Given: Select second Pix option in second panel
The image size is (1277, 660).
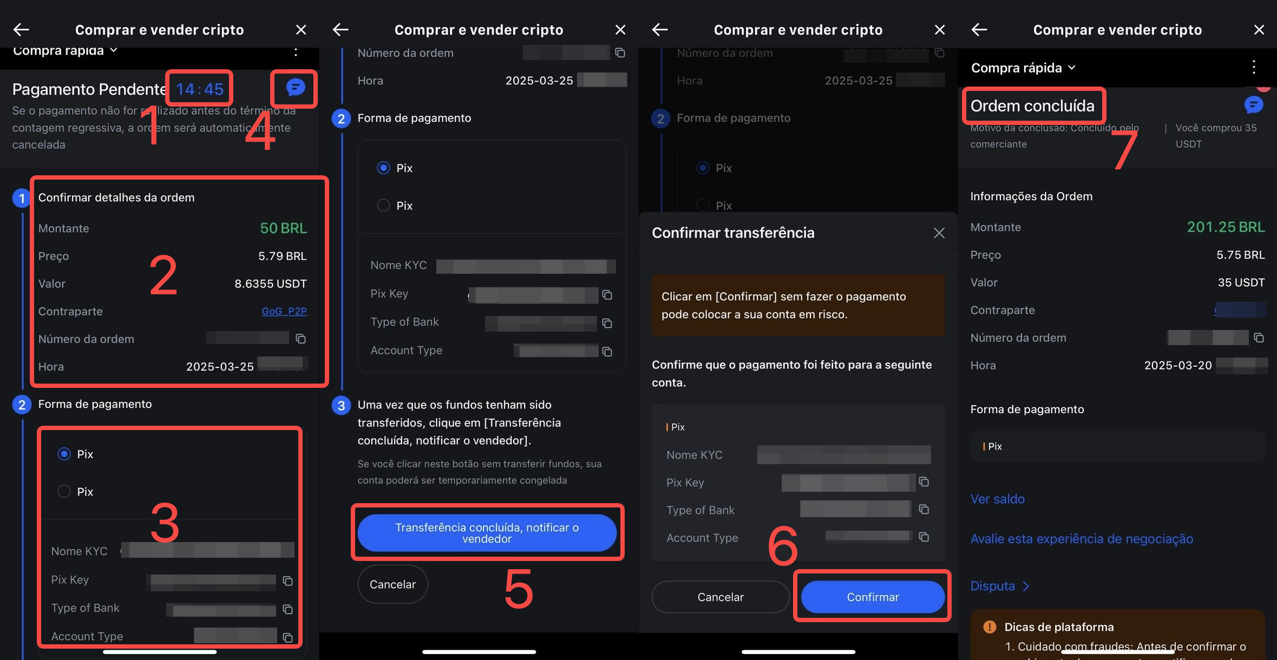Looking at the screenshot, I should (383, 206).
